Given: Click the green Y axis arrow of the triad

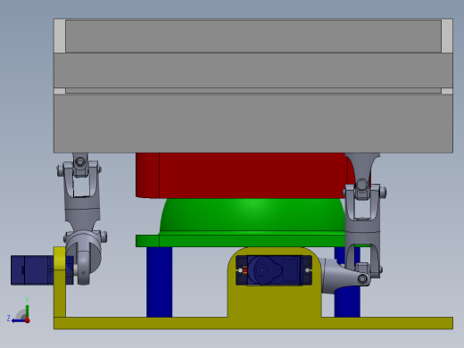Looking at the screenshot, I should click(27, 311).
